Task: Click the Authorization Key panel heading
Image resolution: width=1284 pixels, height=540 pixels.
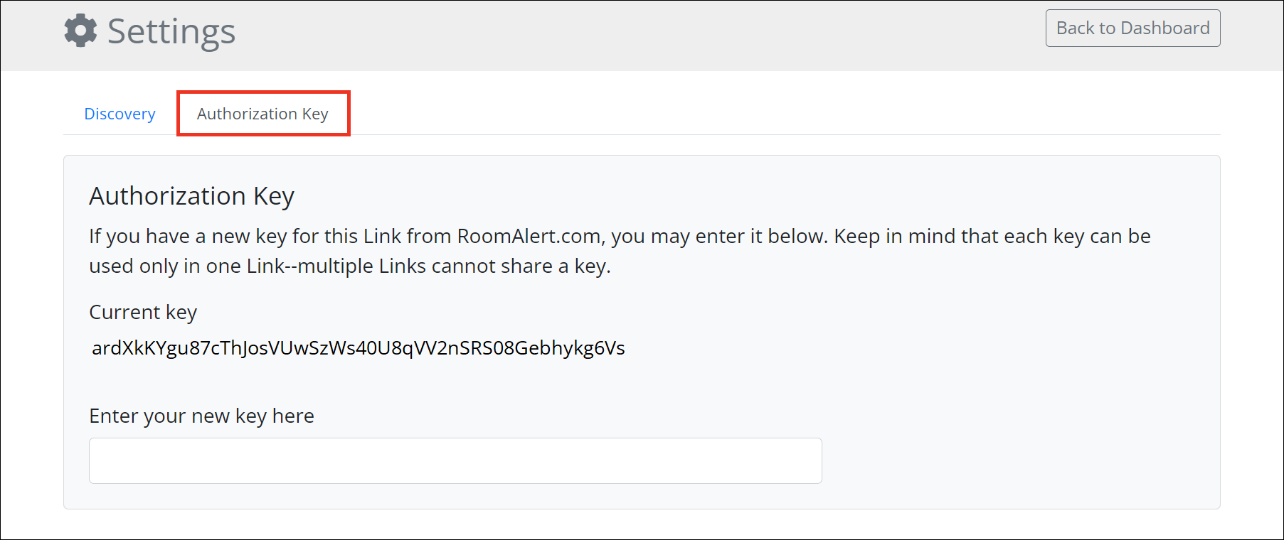Action: [x=191, y=196]
